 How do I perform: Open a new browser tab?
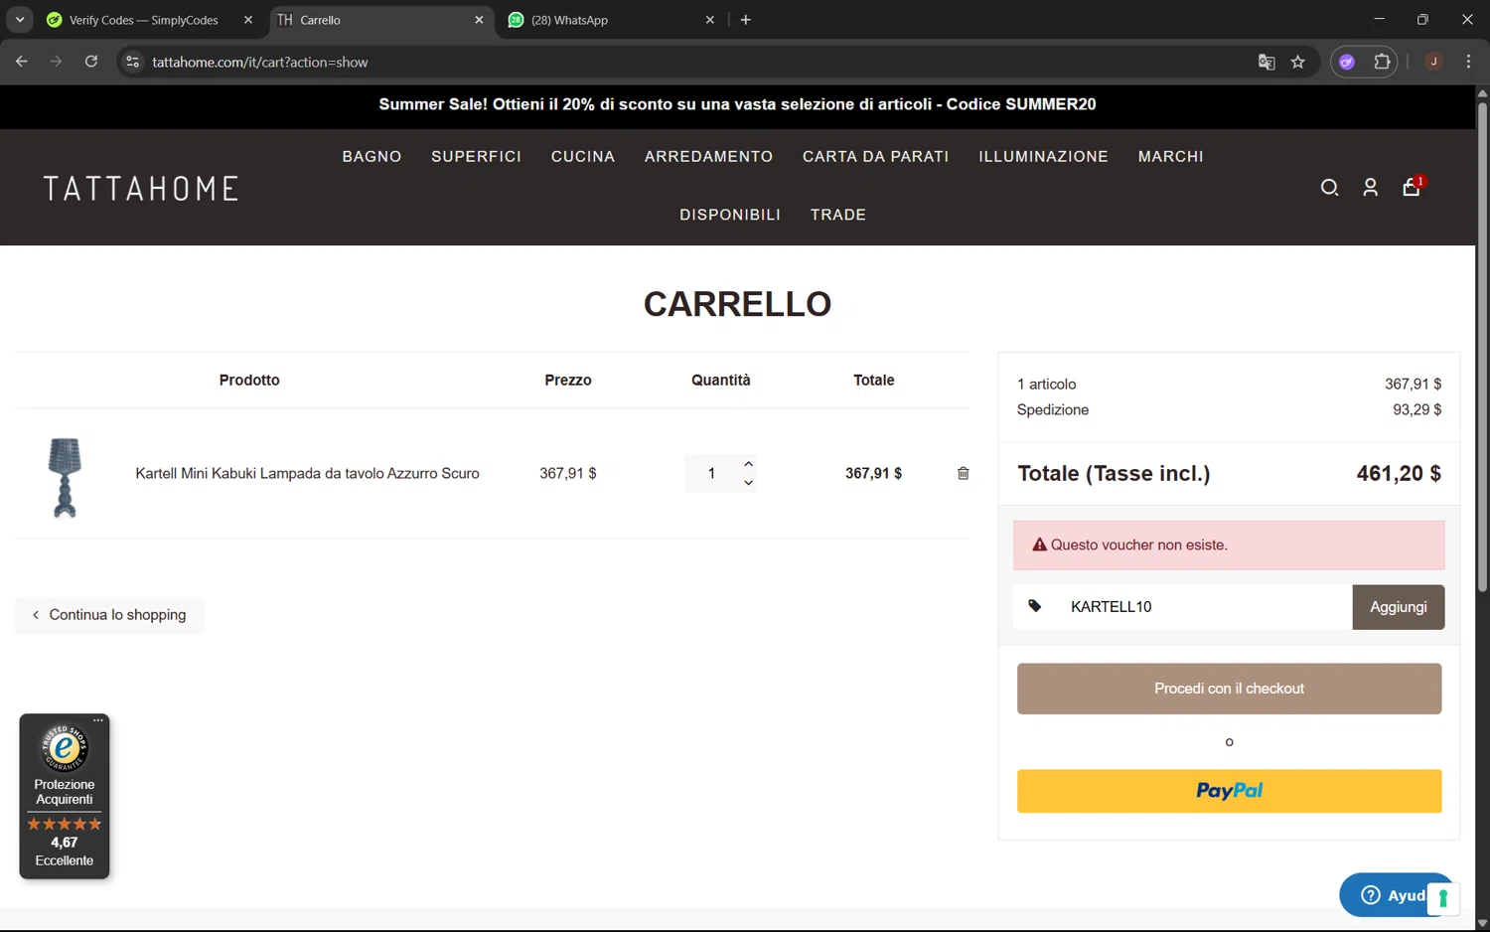tap(746, 20)
